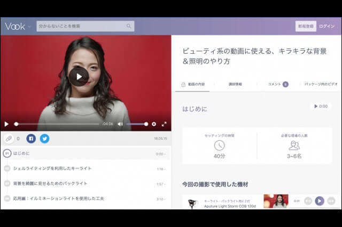Click the 40分 setting time value
The height and width of the screenshot is (227, 342).
point(219,156)
